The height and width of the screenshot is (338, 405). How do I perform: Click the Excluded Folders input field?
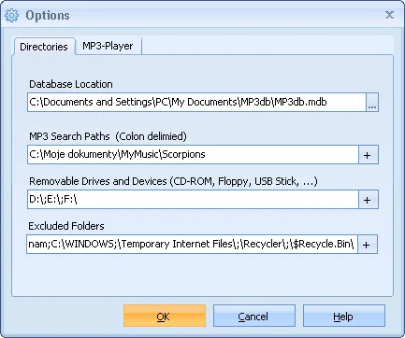tap(192, 244)
